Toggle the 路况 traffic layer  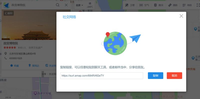pos(158,5)
